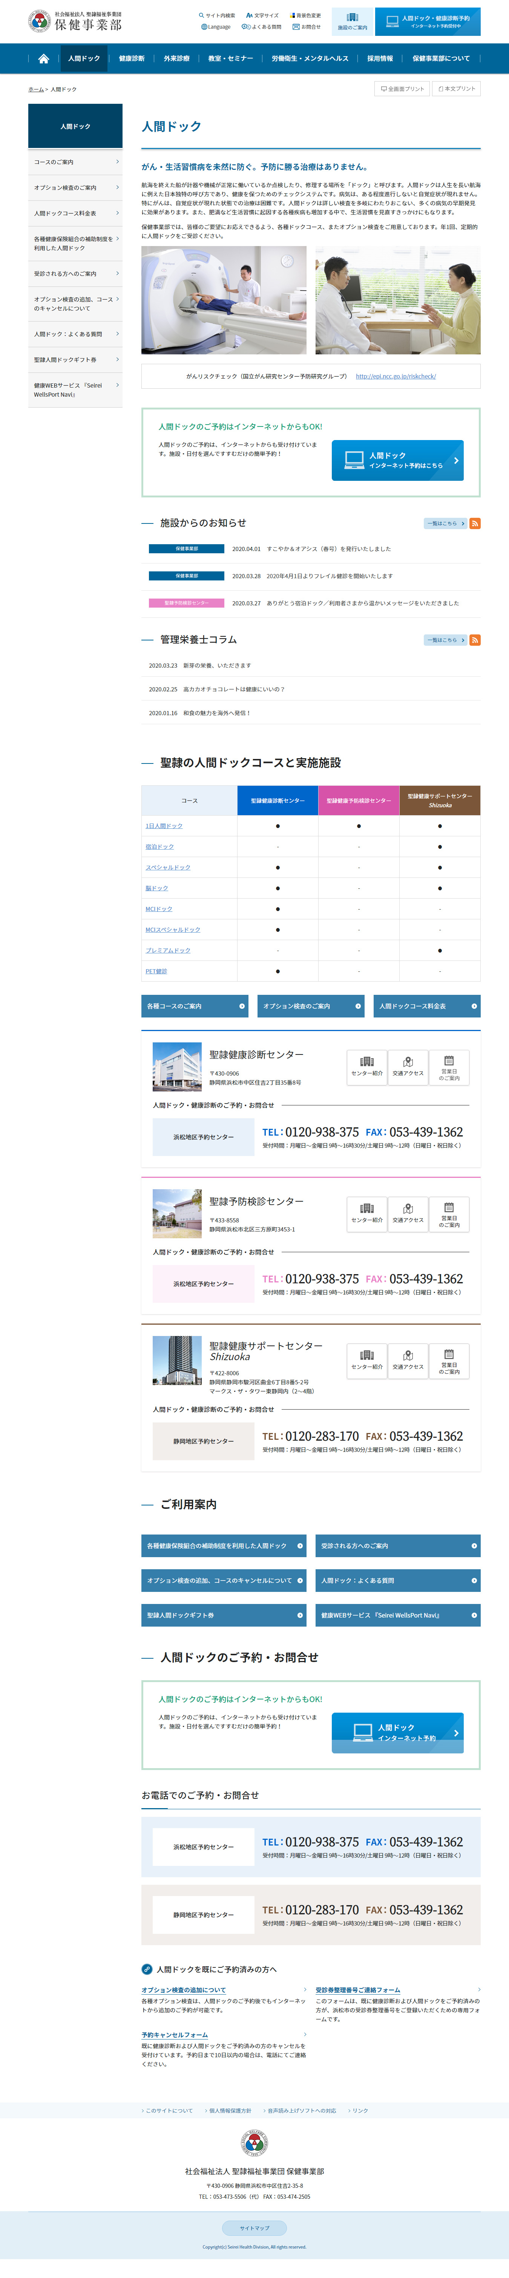The image size is (509, 2278).
Task: Open 各種コースのご案内 blue button
Action: point(195,1007)
